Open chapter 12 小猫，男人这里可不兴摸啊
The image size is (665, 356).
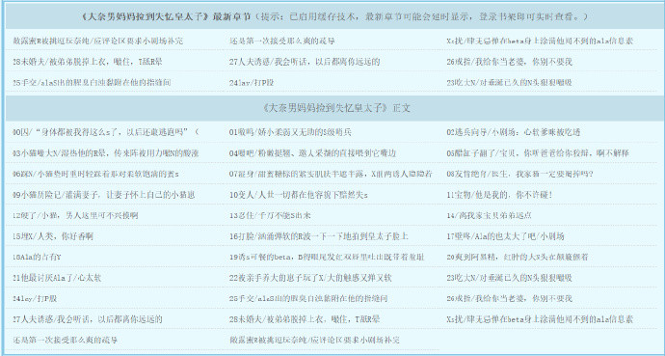[75, 215]
